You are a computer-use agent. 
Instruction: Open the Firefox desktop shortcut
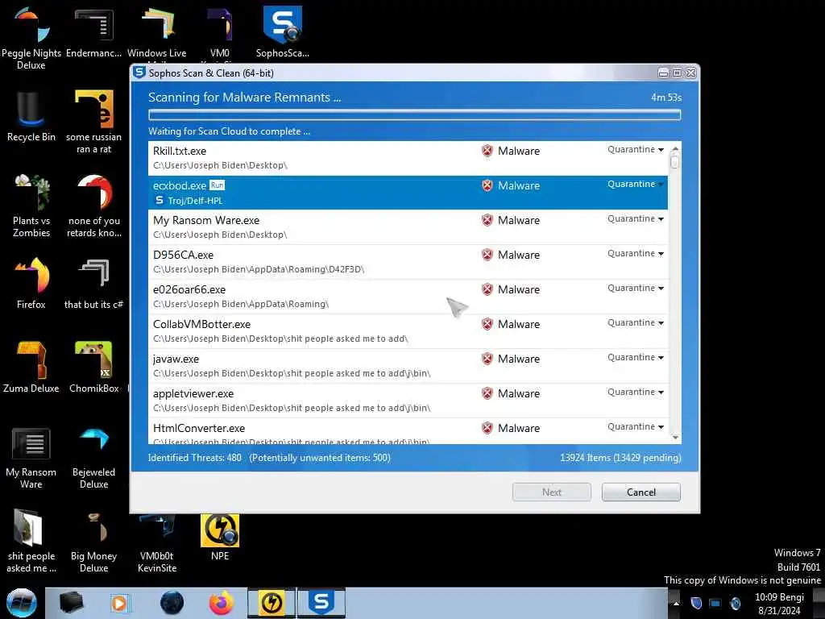pyautogui.click(x=31, y=285)
